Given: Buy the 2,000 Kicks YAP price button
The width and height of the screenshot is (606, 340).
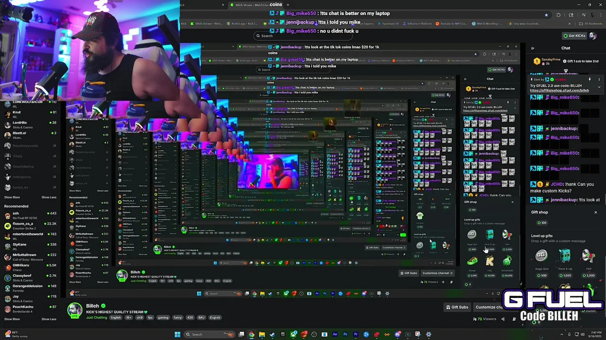Looking at the screenshot, I should click(x=589, y=275).
